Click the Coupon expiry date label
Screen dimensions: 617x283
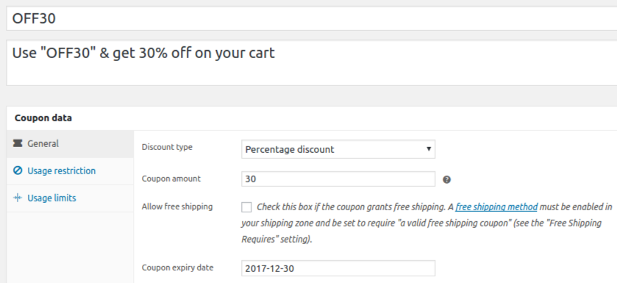click(x=177, y=268)
